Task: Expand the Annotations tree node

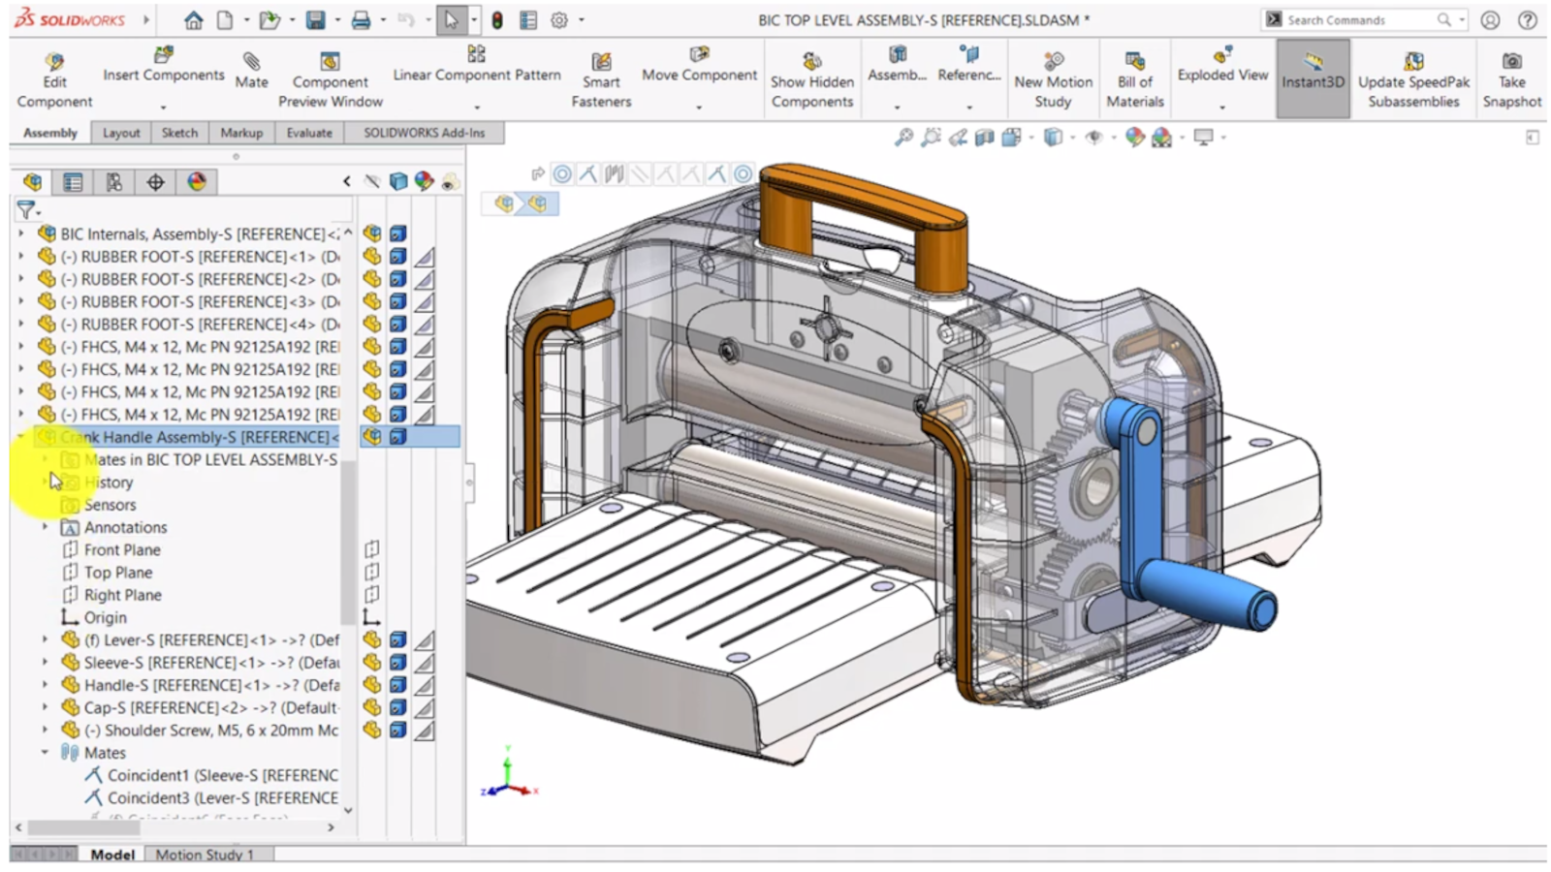Action: coord(45,528)
